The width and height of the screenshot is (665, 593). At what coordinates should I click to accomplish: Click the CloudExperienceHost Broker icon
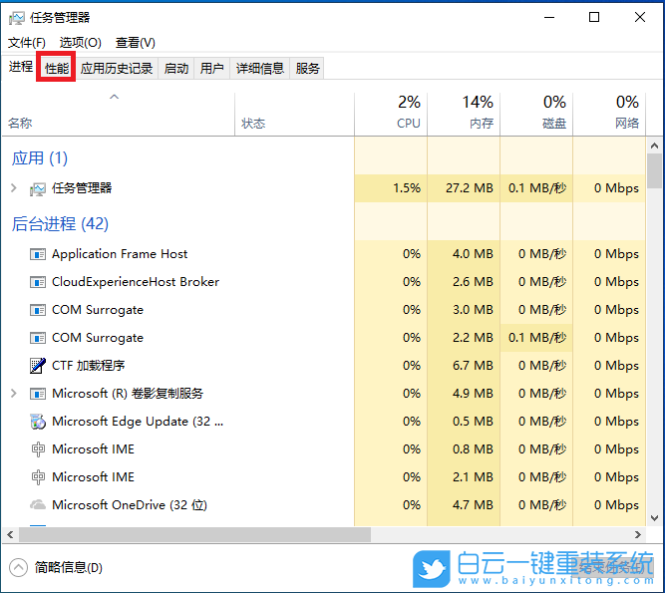38,282
